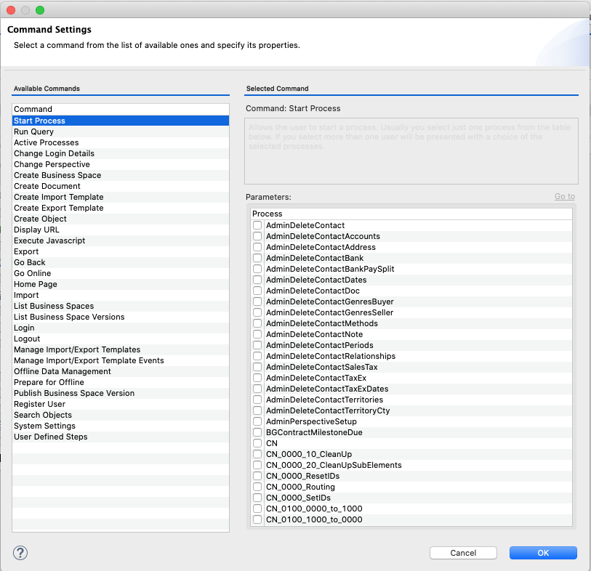Follow the Go to link
This screenshot has height=571, width=591.
(565, 196)
